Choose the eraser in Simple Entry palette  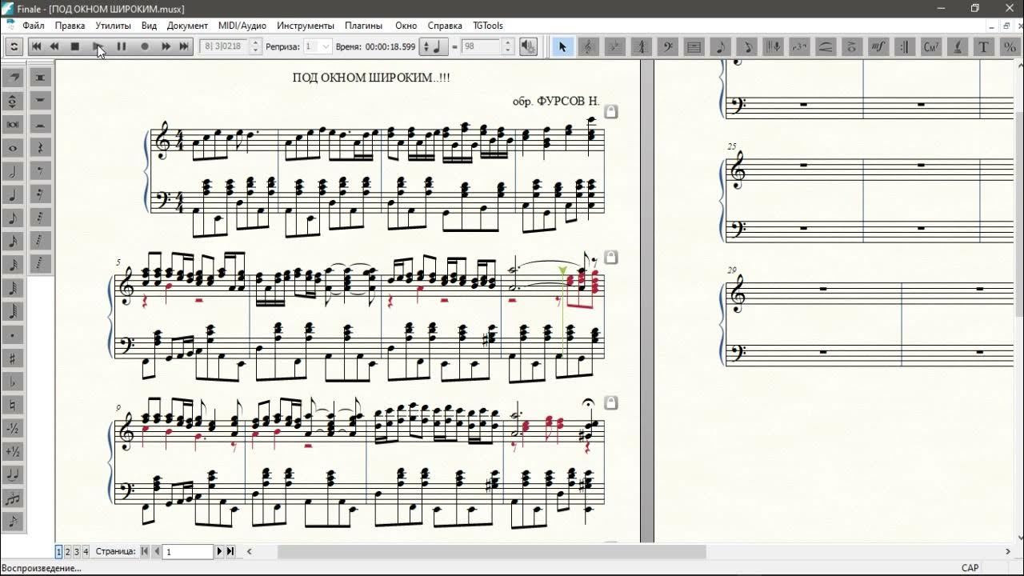click(13, 78)
